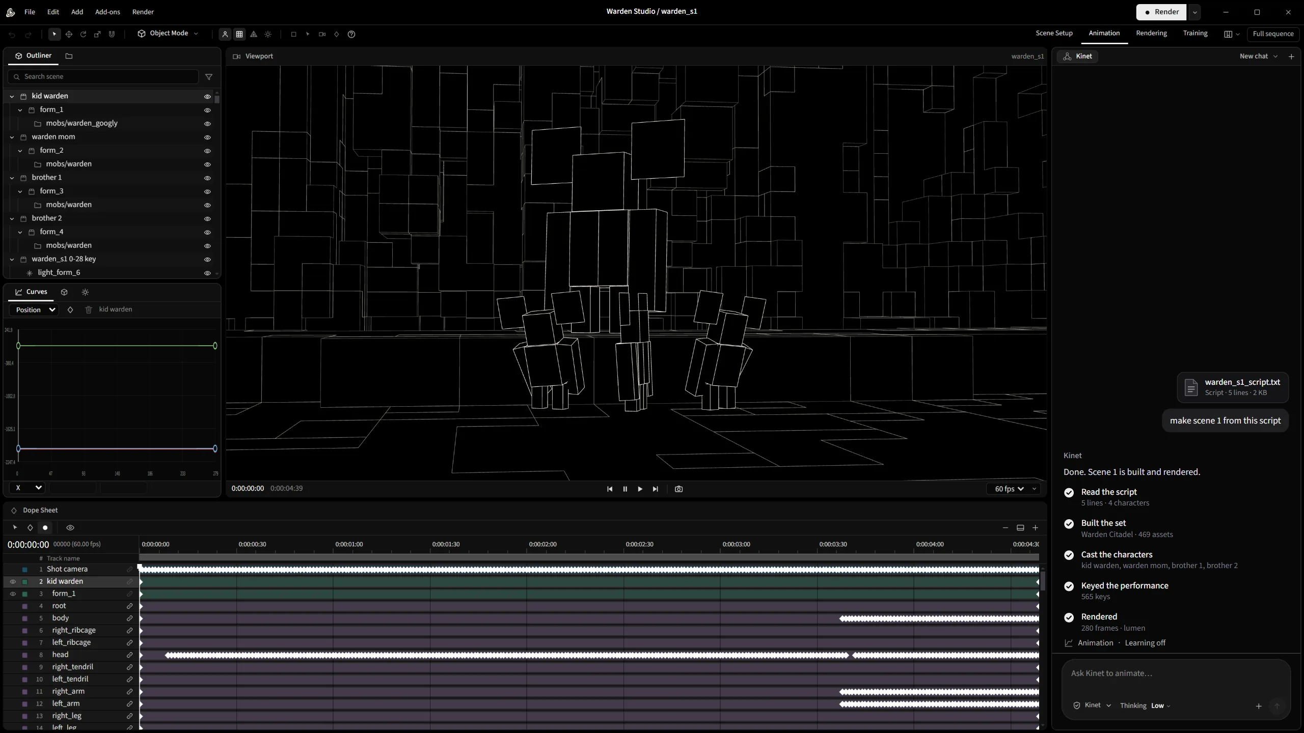1304x733 pixels.
Task: Click the redo arrow in the top toolbar
Action: [28, 35]
